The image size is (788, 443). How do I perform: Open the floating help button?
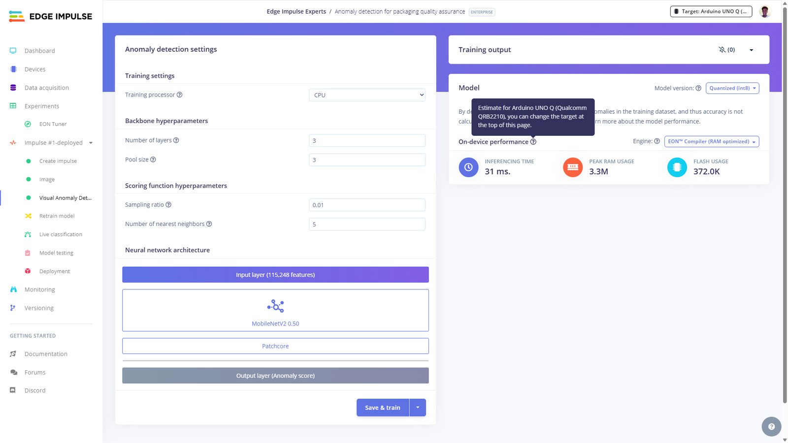pos(771,427)
